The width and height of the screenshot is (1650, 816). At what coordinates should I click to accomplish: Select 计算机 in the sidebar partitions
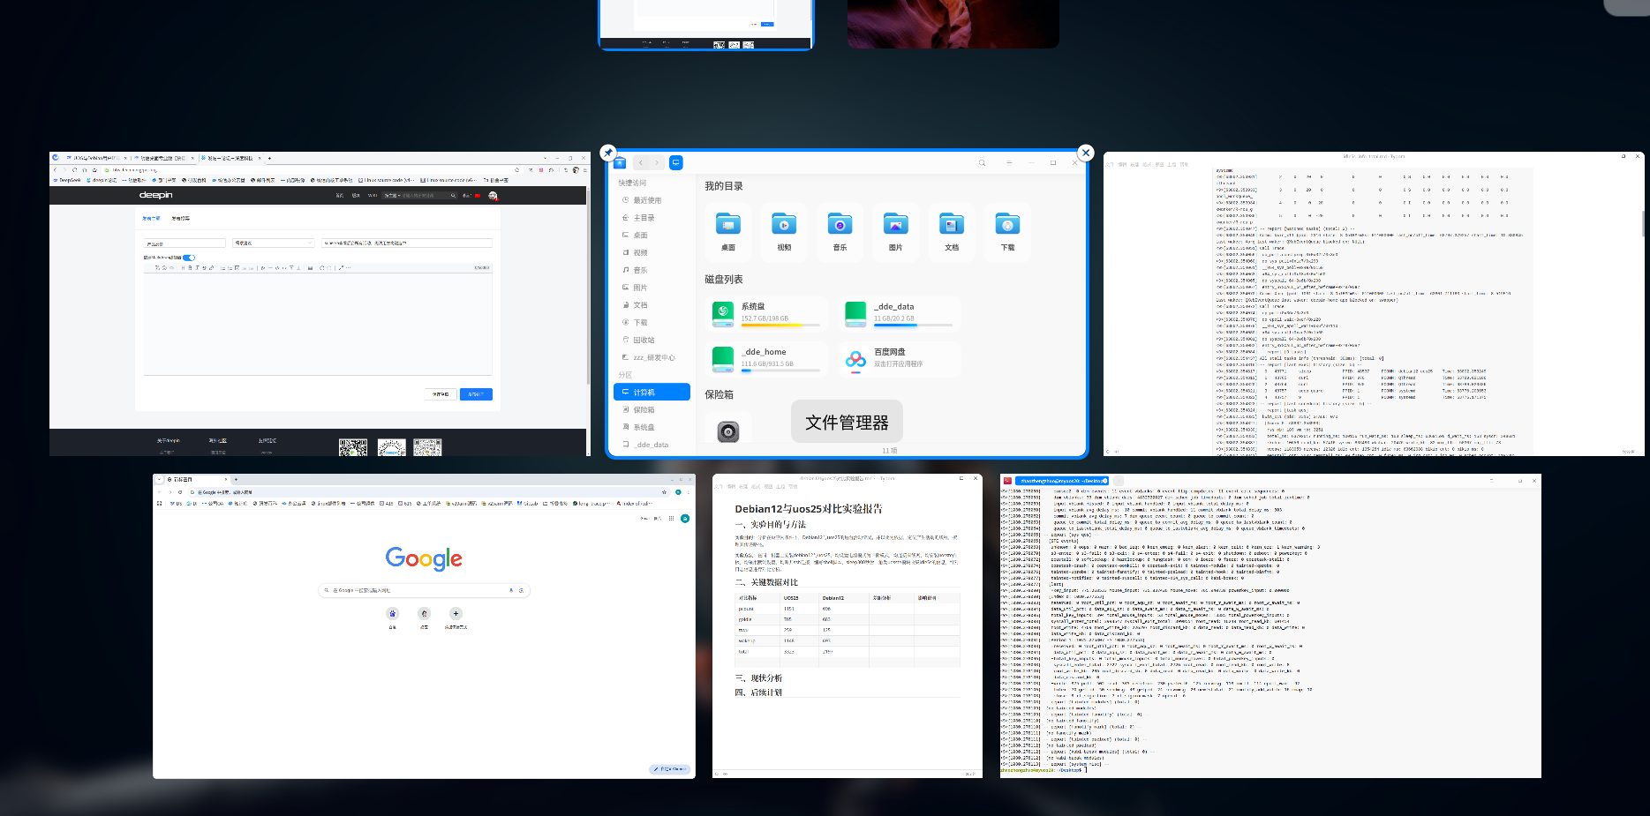[x=652, y=392]
